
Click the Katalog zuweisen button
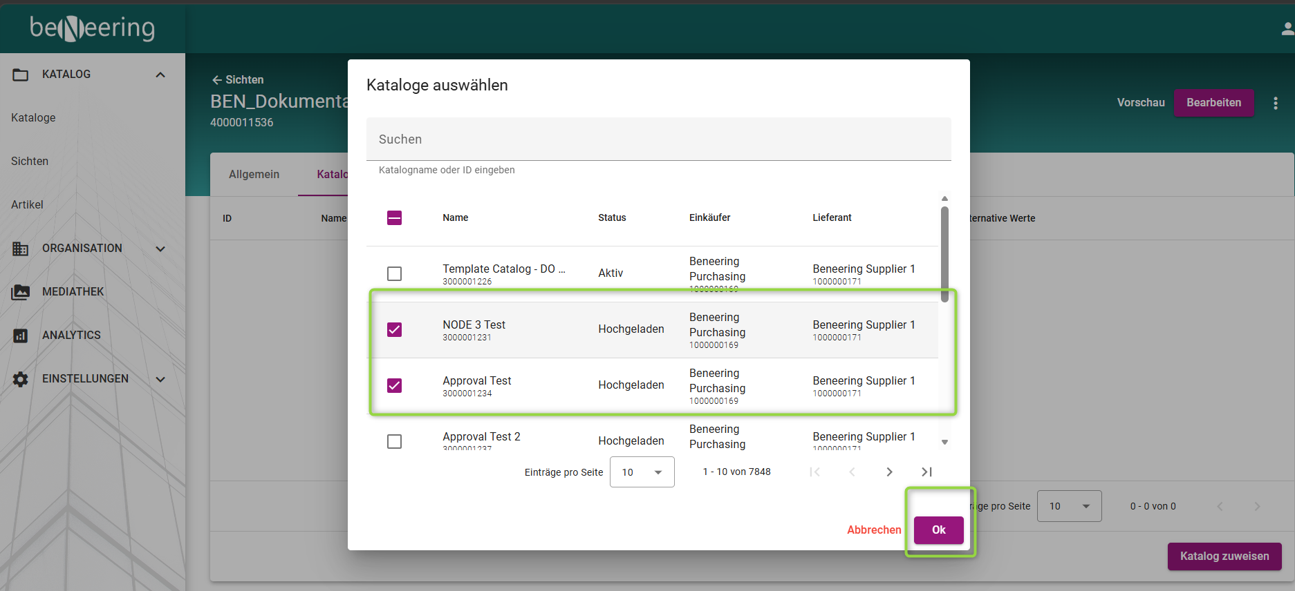[x=1224, y=556]
